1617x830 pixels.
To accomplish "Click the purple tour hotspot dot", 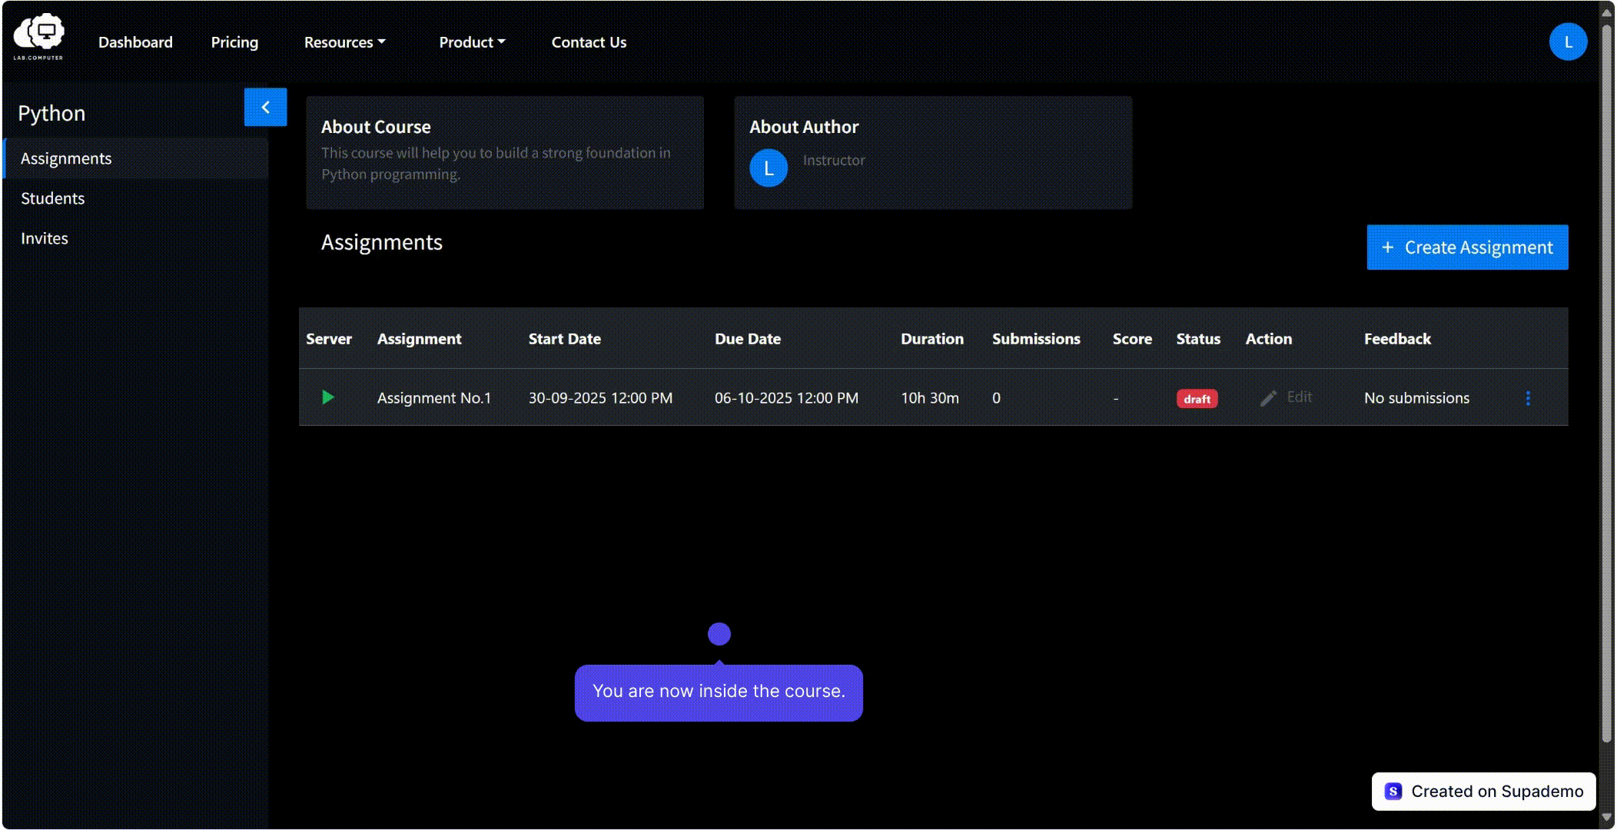I will click(719, 634).
